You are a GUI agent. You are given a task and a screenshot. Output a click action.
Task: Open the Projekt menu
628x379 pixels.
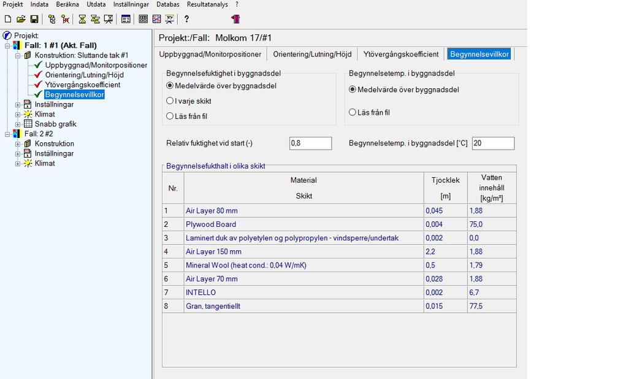13,4
